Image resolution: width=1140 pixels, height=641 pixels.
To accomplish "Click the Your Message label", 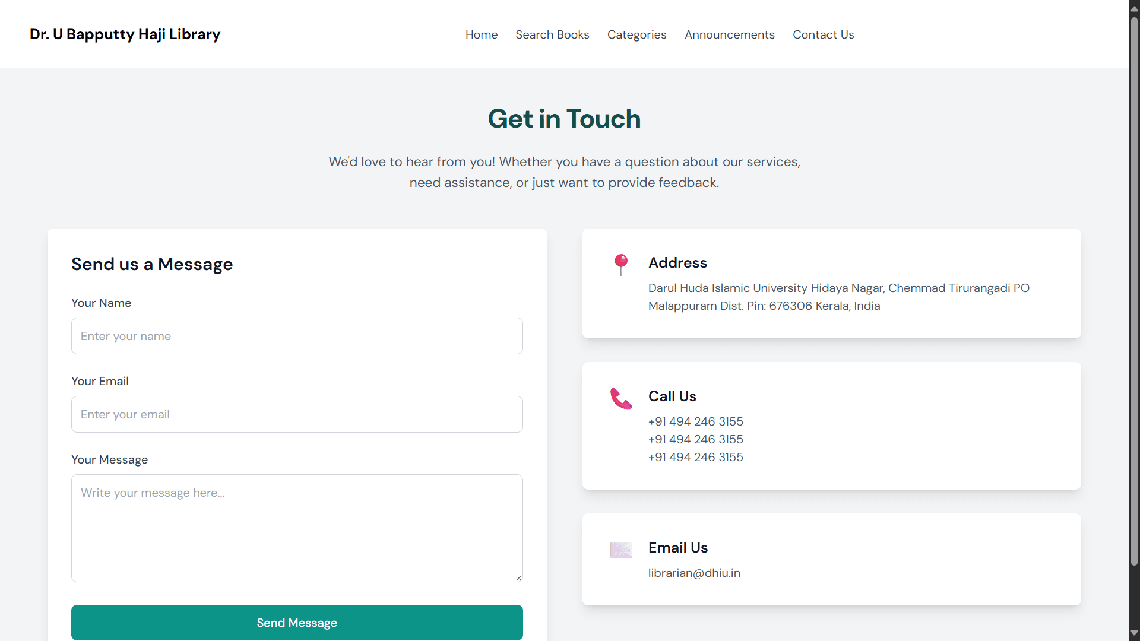I will point(109,459).
